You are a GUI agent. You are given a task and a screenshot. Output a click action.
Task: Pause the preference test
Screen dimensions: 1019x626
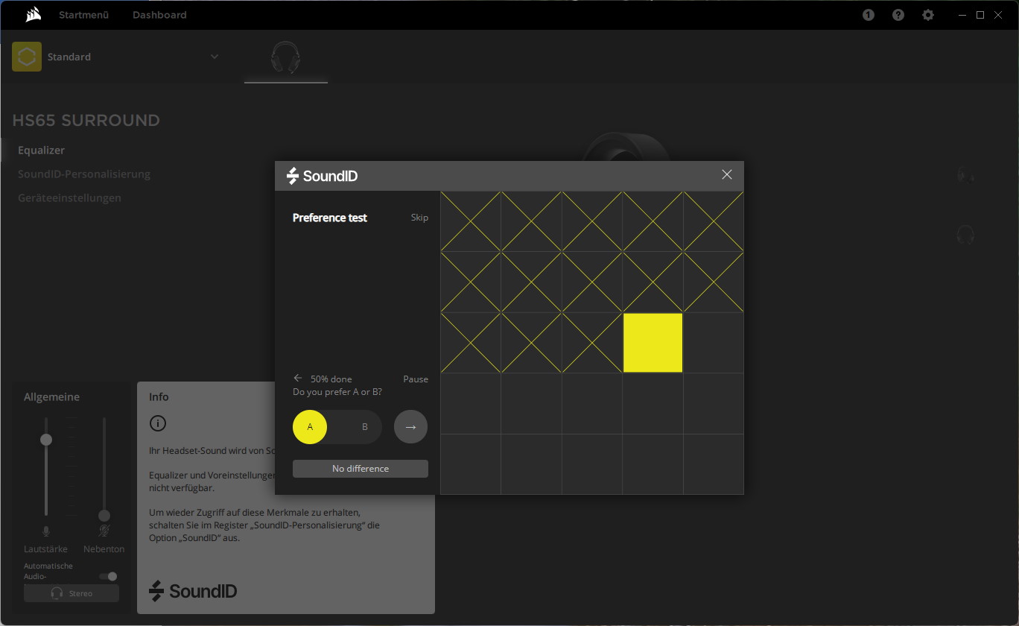[416, 379]
